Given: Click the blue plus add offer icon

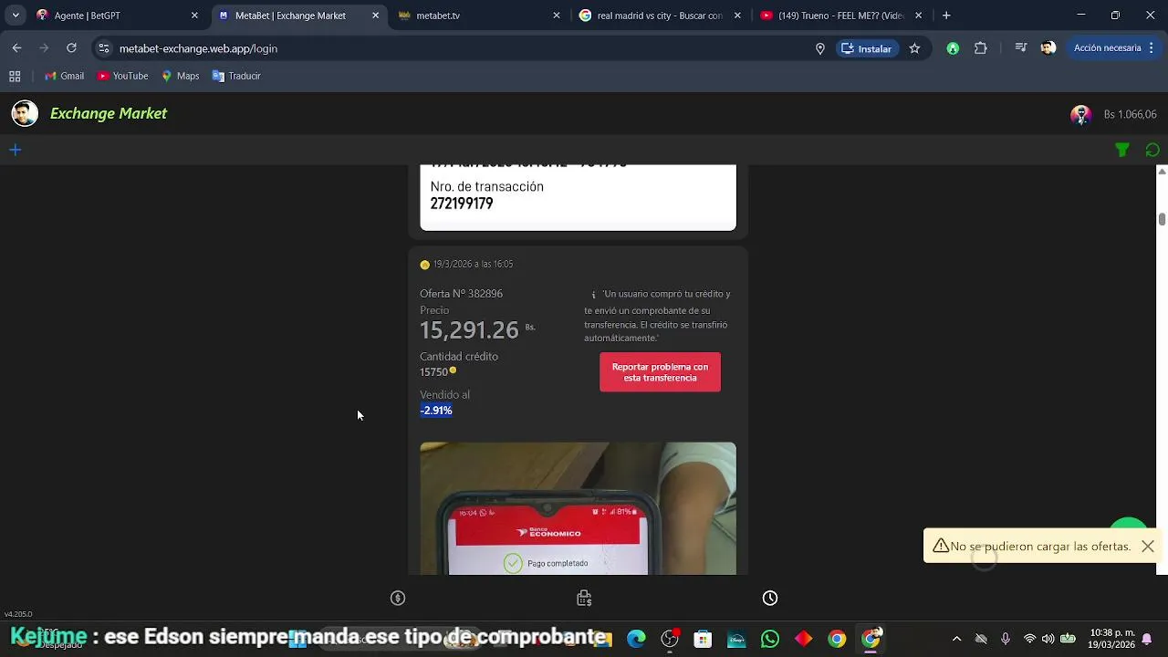Looking at the screenshot, I should coord(15,150).
